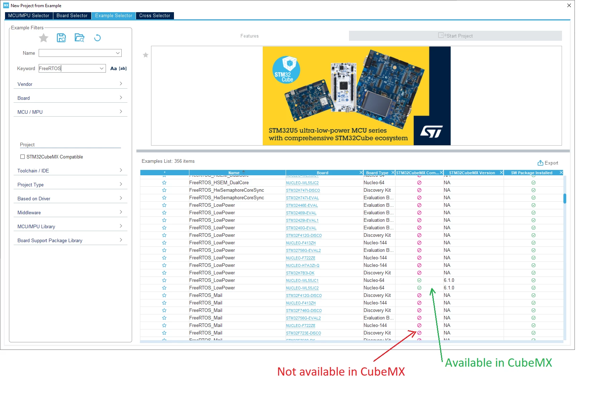The height and width of the screenshot is (396, 606).
Task: Click compatible check icon for NUCLEO-WL55JC2 LowPower
Action: [x=419, y=288]
